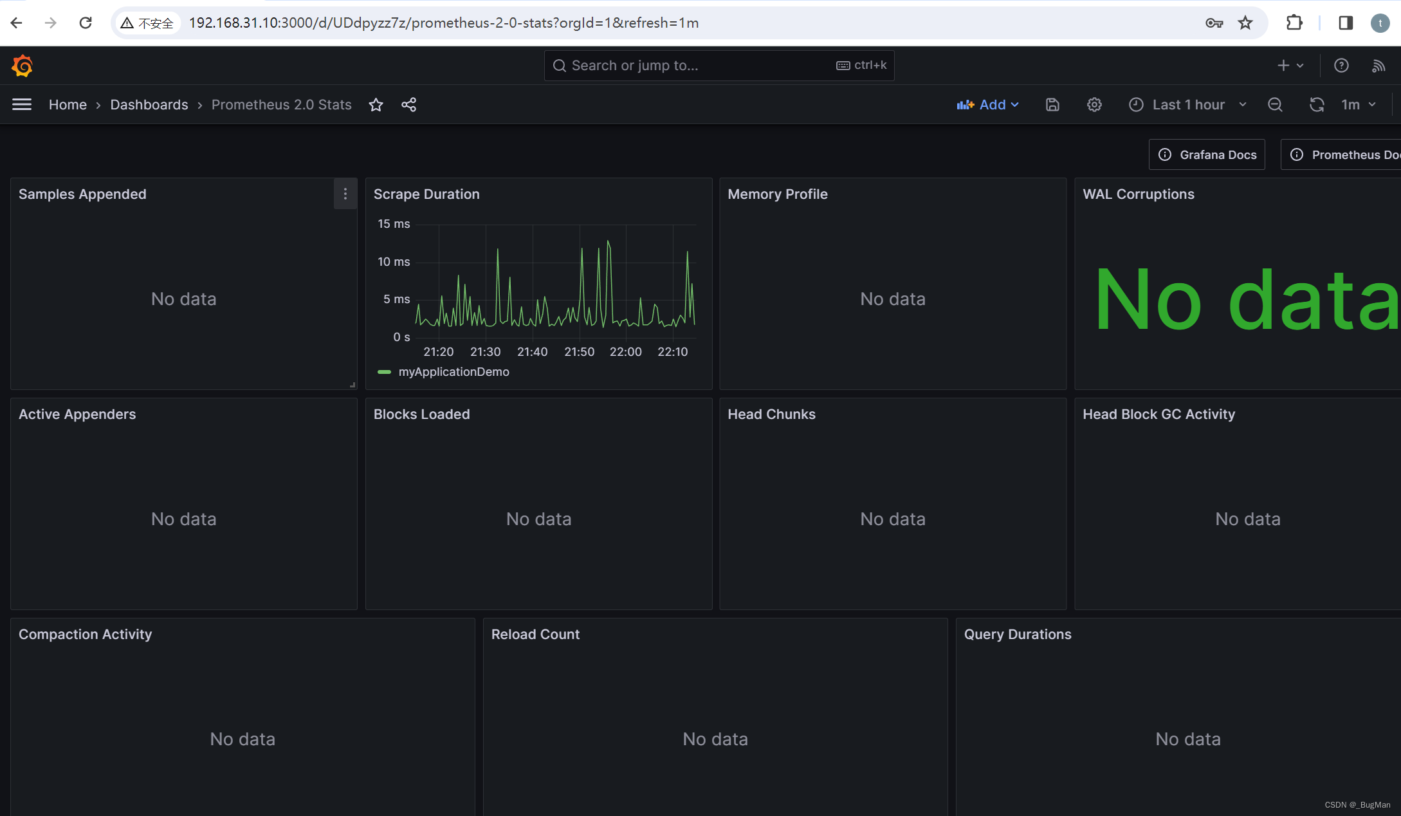The image size is (1401, 816).
Task: Open the Add panel menu
Action: point(987,104)
